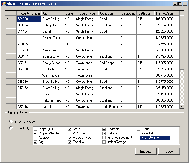Click the Alexandria city cell
This screenshot has height=163, width=189.
(x=53, y=50)
